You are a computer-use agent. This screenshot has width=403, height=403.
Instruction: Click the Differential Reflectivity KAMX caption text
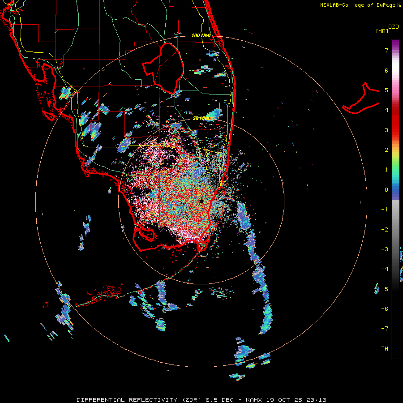(x=201, y=400)
